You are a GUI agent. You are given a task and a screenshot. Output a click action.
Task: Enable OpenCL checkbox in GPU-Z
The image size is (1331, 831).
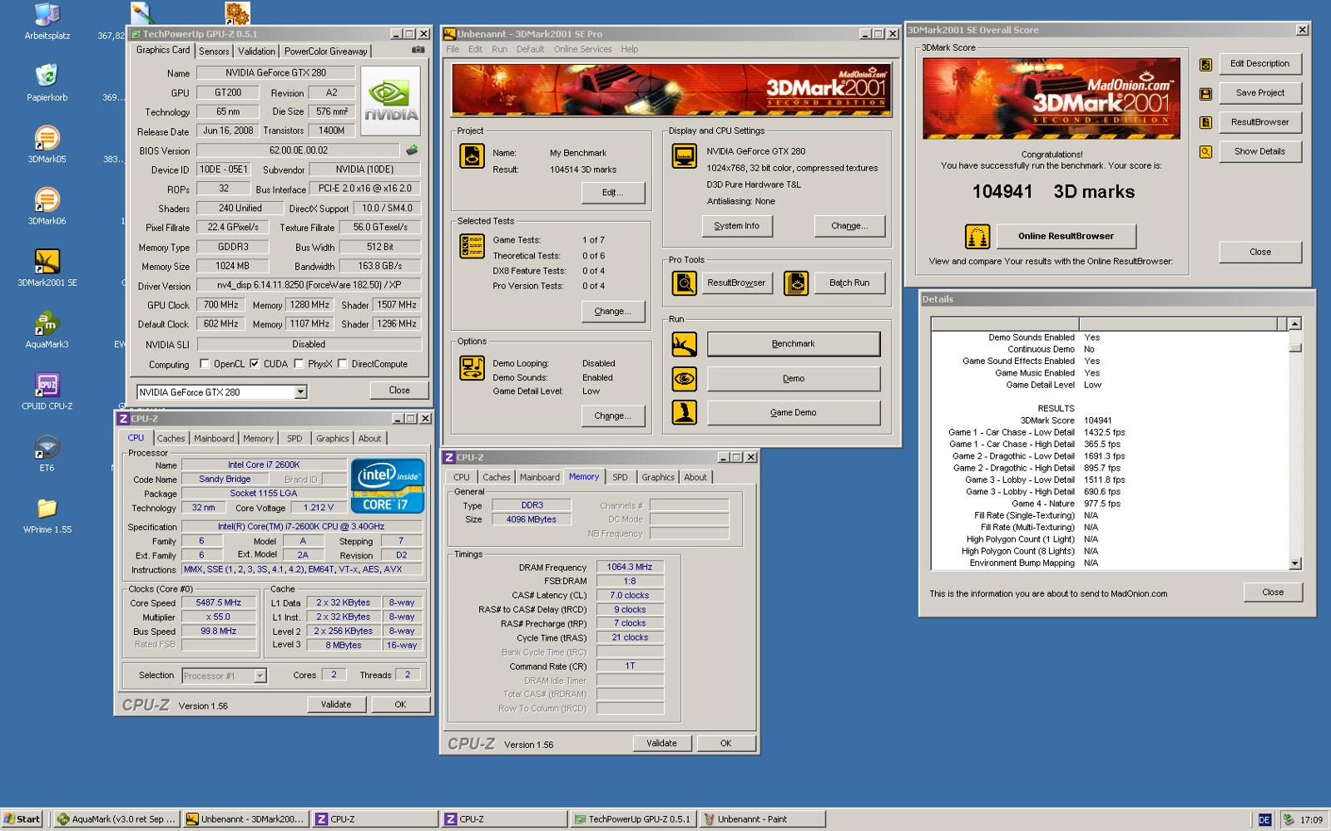(204, 364)
